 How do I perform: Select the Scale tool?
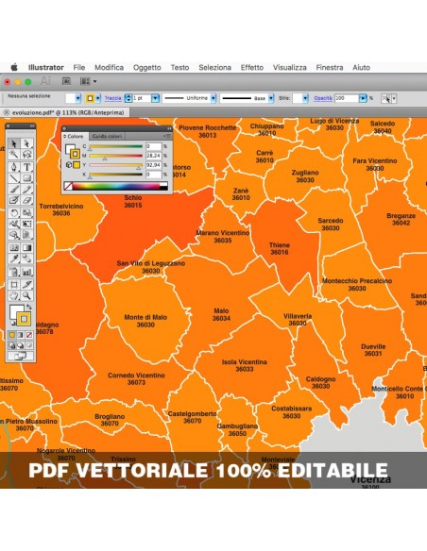click(27, 212)
